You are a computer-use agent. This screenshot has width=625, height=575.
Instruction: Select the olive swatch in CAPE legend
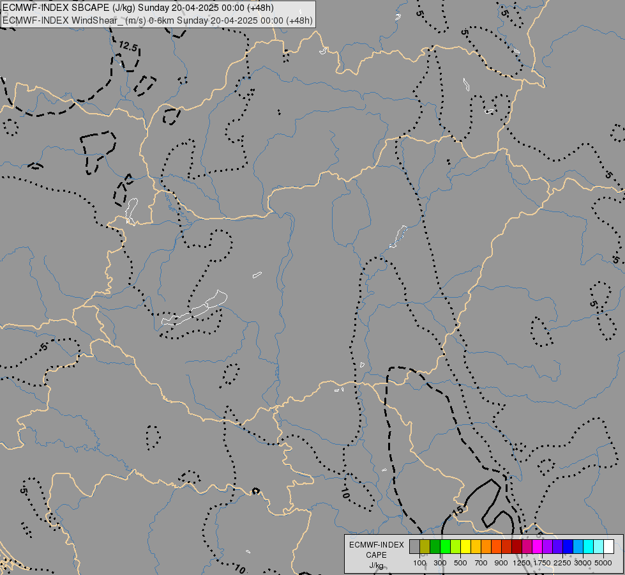(425, 546)
